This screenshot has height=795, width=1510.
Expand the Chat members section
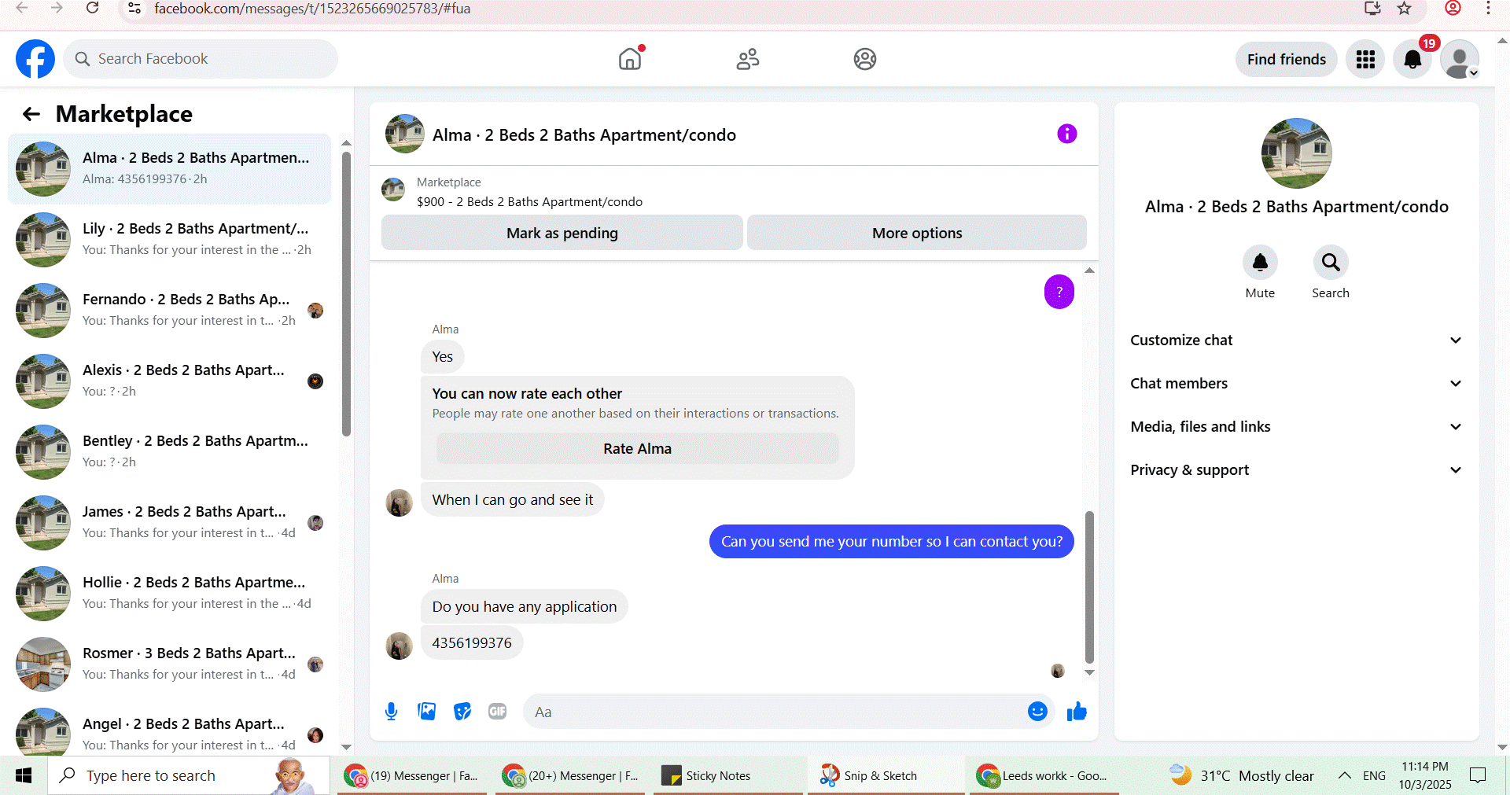click(x=1296, y=384)
